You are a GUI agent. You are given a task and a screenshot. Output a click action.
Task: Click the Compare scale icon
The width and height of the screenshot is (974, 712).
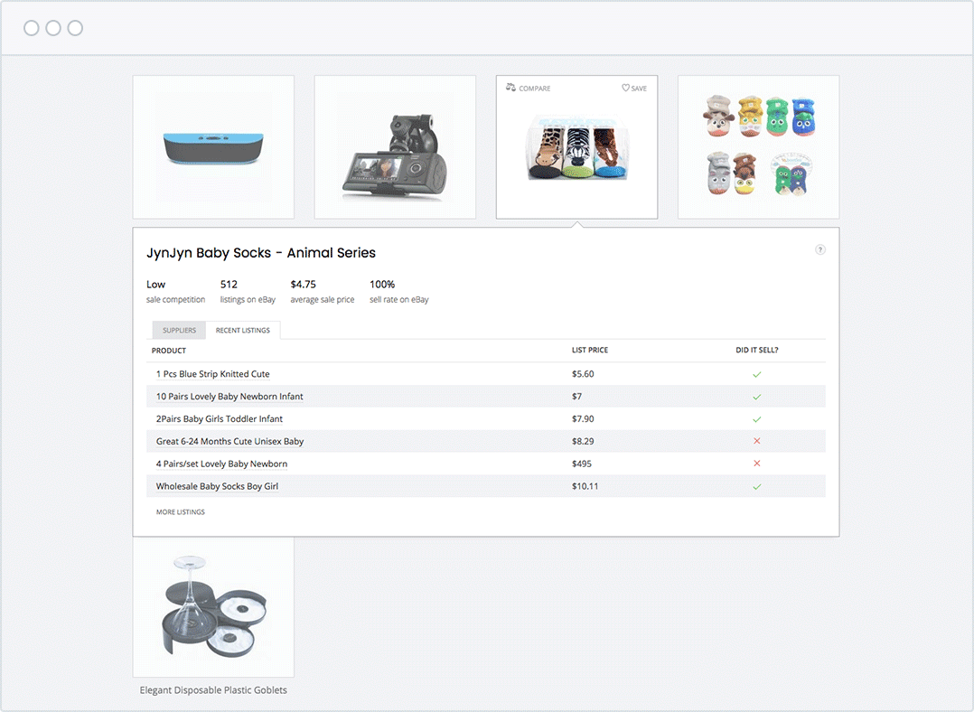coord(511,89)
